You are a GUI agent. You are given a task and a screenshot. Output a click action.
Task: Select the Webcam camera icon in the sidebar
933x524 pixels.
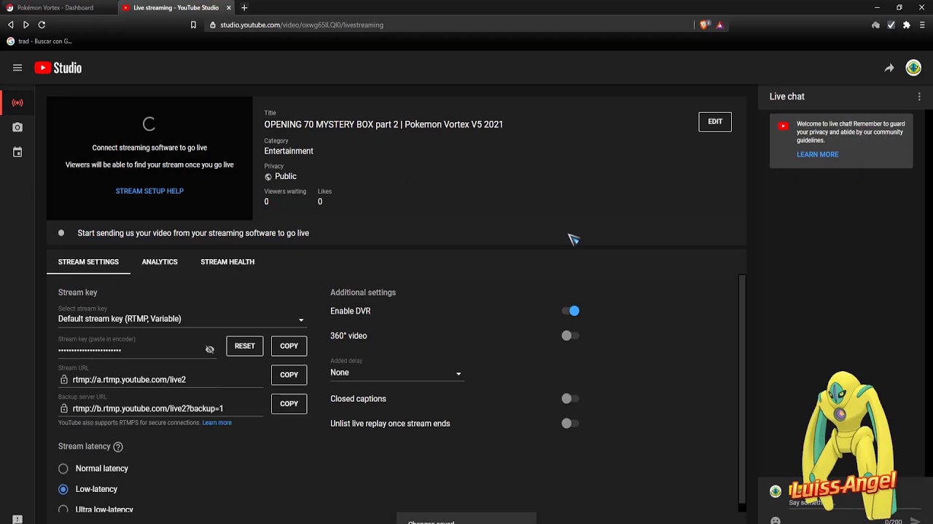(17, 127)
